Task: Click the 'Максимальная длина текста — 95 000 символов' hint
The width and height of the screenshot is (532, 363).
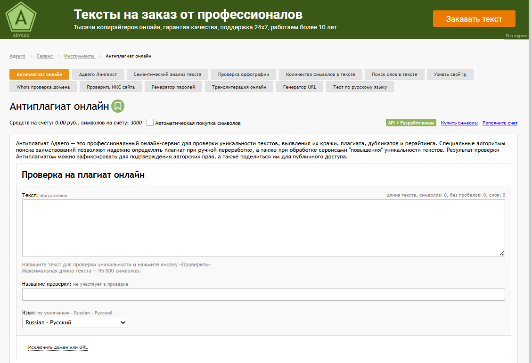Action: (82, 271)
